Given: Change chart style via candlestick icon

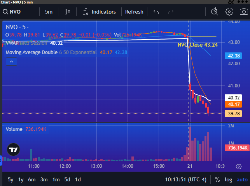Looking at the screenshot, I should click(67, 12).
